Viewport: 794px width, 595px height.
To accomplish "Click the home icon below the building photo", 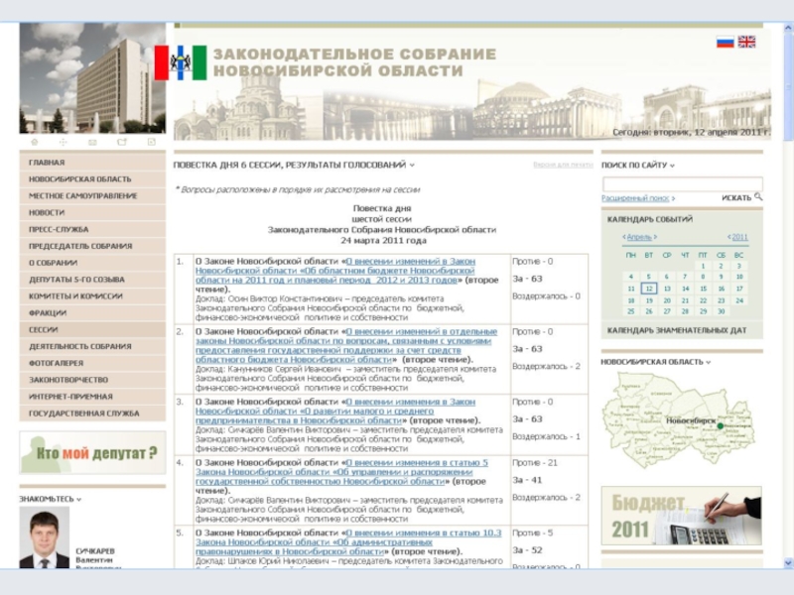I will 35,142.
